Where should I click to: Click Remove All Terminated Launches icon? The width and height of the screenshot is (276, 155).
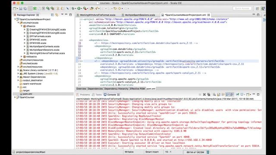[x=209, y=95]
